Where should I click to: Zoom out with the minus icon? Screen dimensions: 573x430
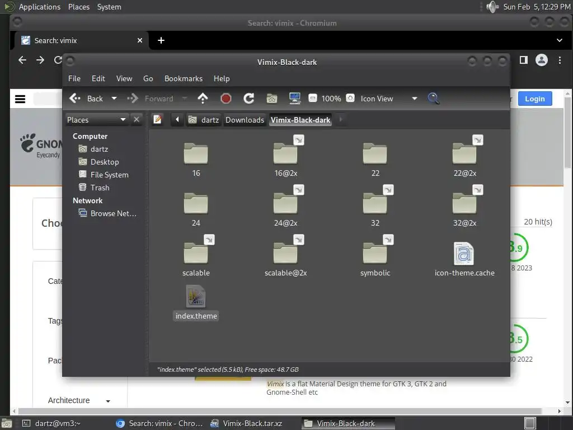312,98
